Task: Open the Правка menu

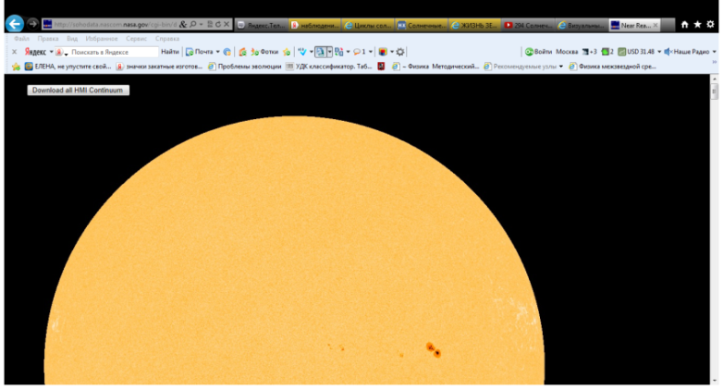Action: pyautogui.click(x=48, y=39)
